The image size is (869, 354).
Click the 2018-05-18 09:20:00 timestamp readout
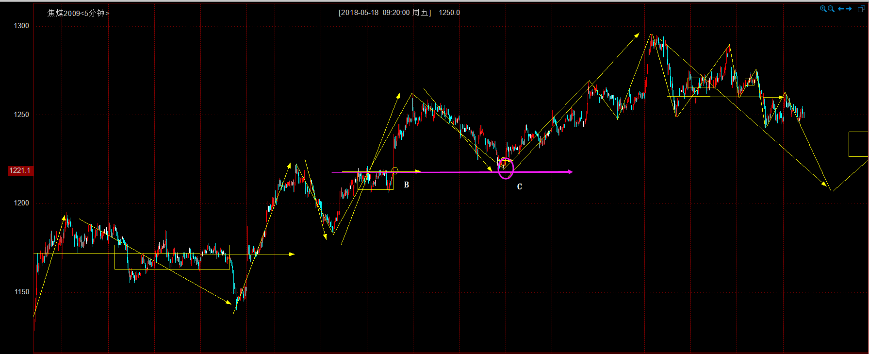[385, 13]
